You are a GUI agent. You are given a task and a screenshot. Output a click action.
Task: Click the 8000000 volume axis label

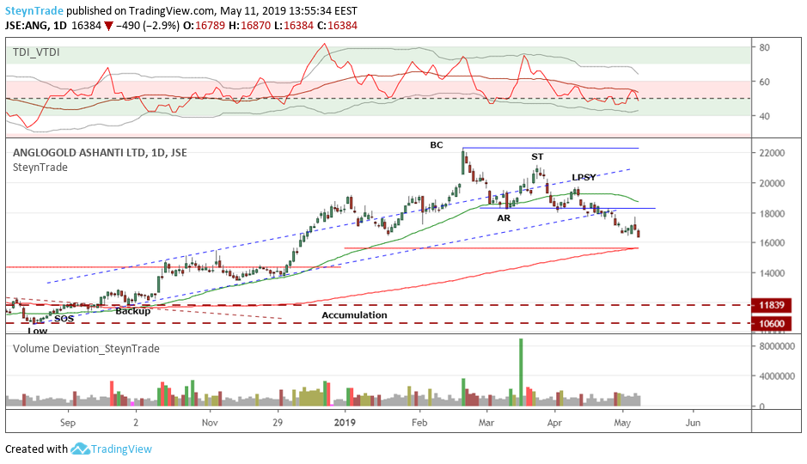777,346
